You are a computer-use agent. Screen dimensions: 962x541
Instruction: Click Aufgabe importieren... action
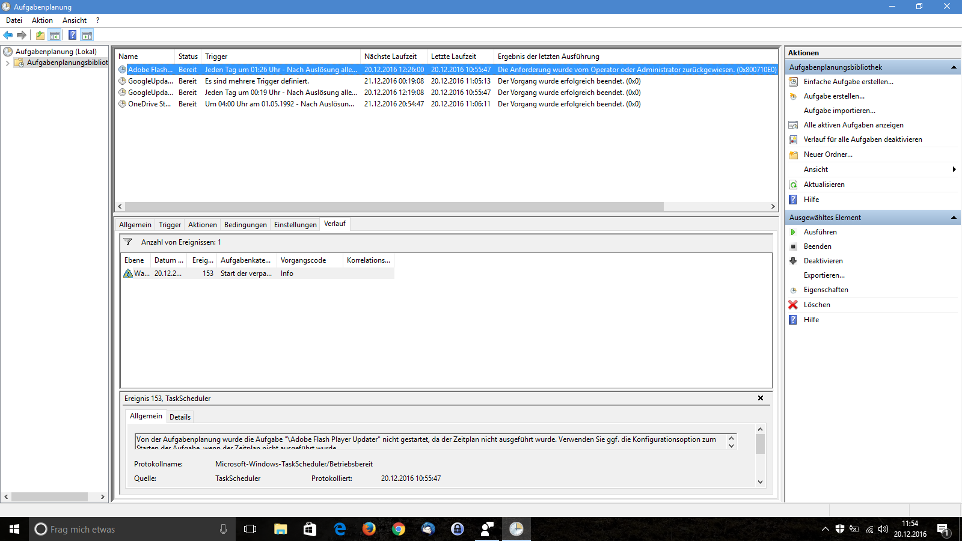[839, 111]
